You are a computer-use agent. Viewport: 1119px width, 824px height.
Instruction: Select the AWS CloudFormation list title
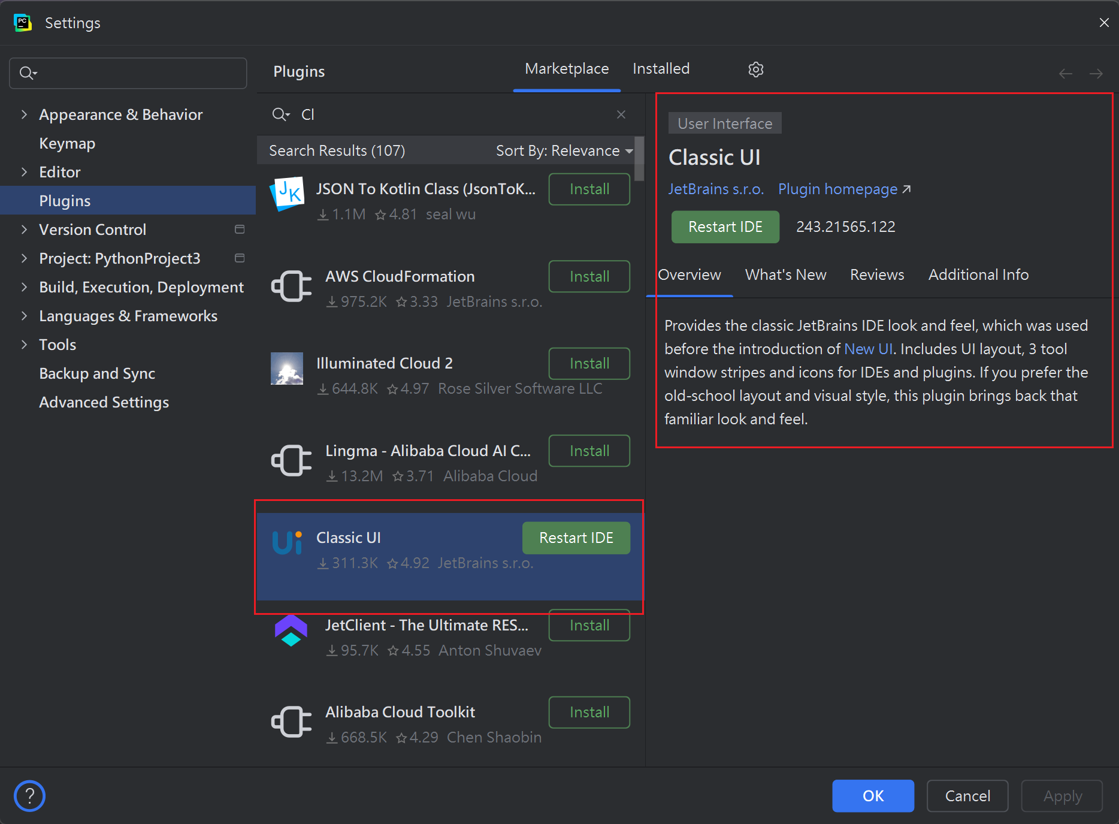point(400,276)
